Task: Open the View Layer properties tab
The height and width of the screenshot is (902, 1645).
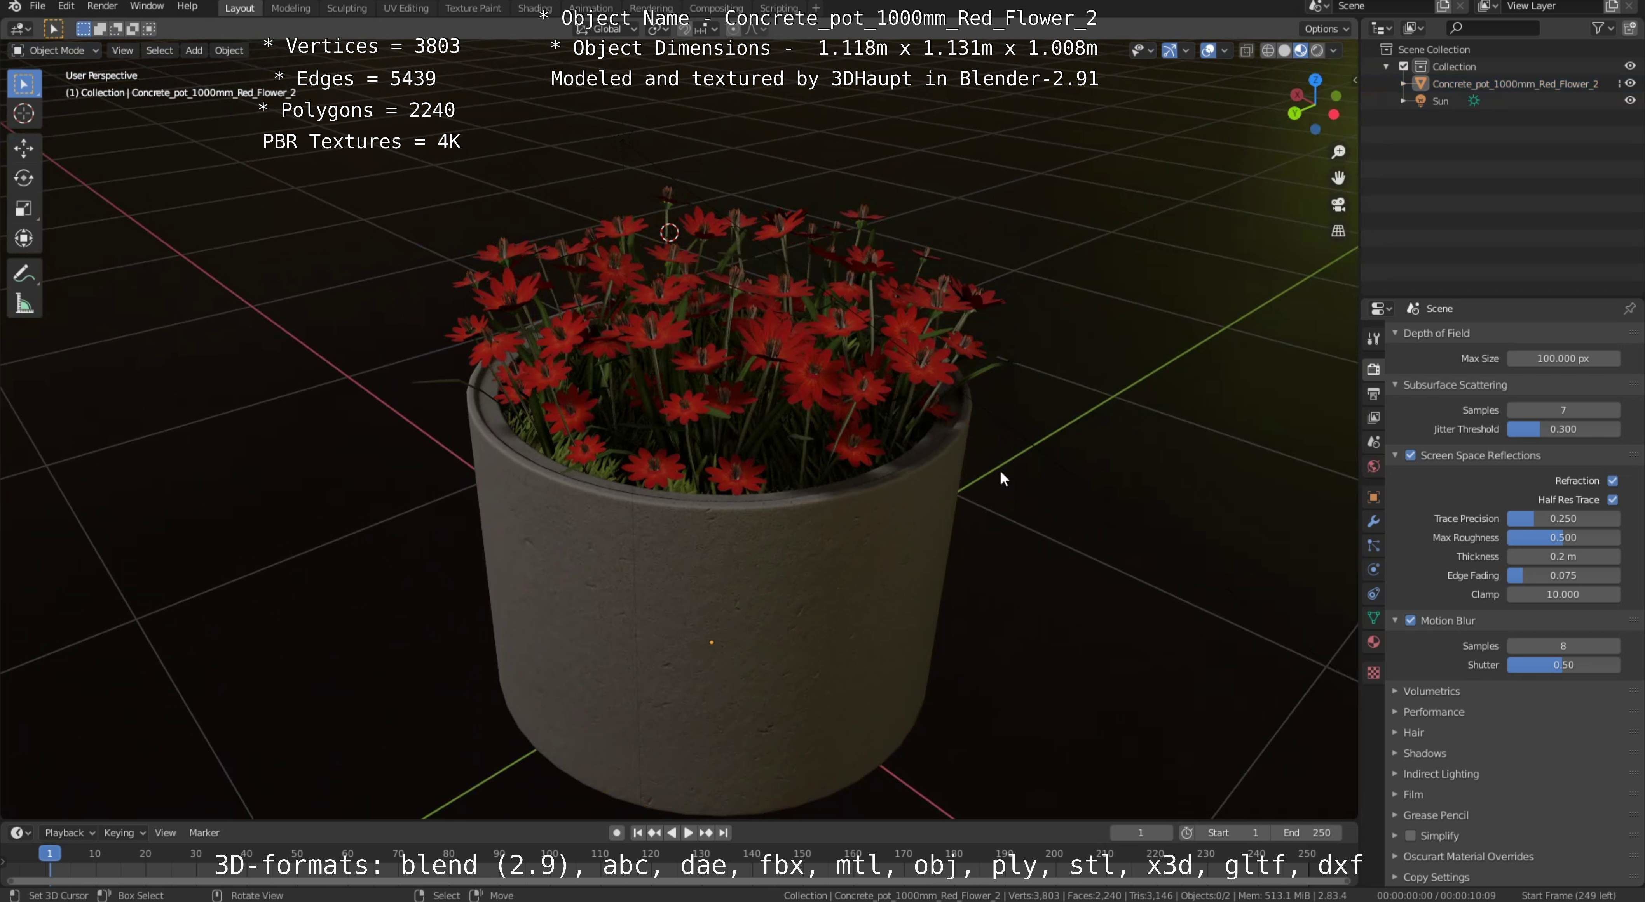Action: pos(1374,418)
